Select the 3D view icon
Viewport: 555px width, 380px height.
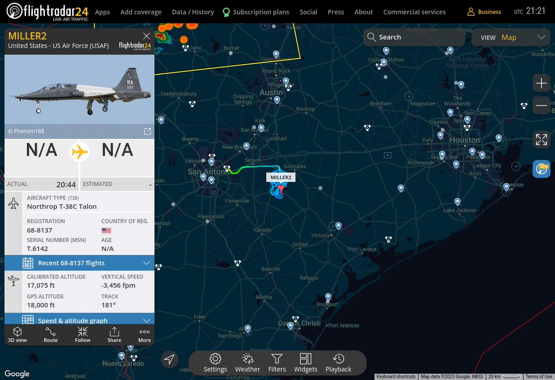point(18,334)
